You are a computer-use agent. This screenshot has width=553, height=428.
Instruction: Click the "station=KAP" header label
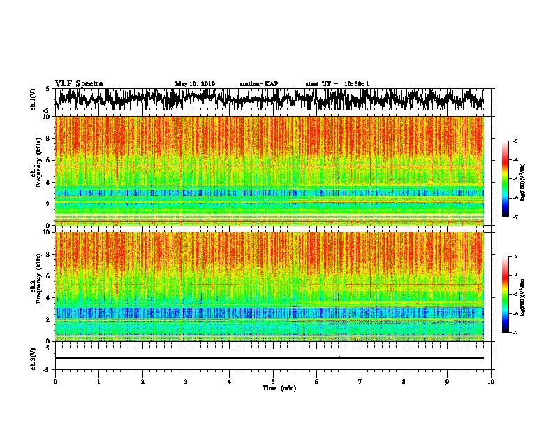[259, 84]
